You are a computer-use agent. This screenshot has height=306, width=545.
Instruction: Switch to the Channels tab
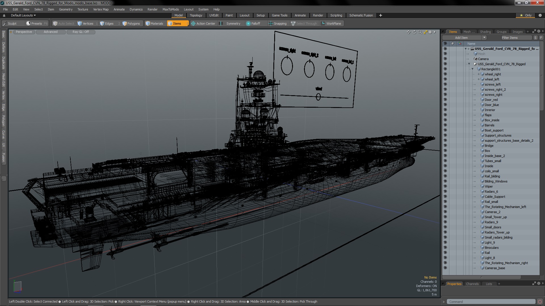tap(472, 284)
